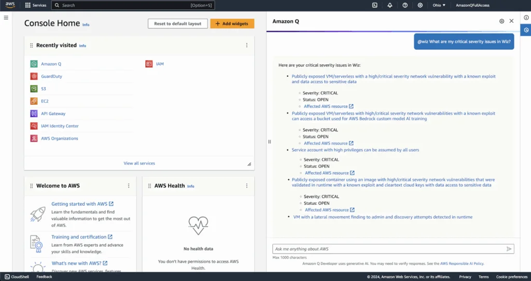Open the Services grid menu

[x=36, y=5]
